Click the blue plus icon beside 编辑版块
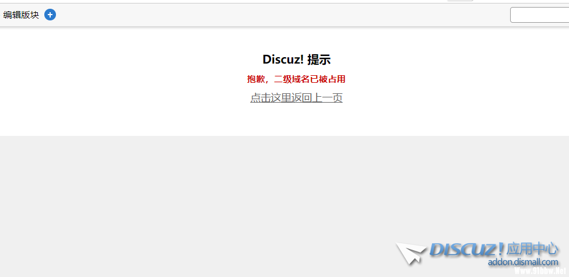The width and height of the screenshot is (569, 277). (50, 15)
